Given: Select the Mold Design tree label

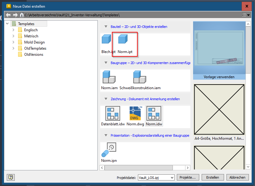Looking at the screenshot, I should [x=34, y=42].
